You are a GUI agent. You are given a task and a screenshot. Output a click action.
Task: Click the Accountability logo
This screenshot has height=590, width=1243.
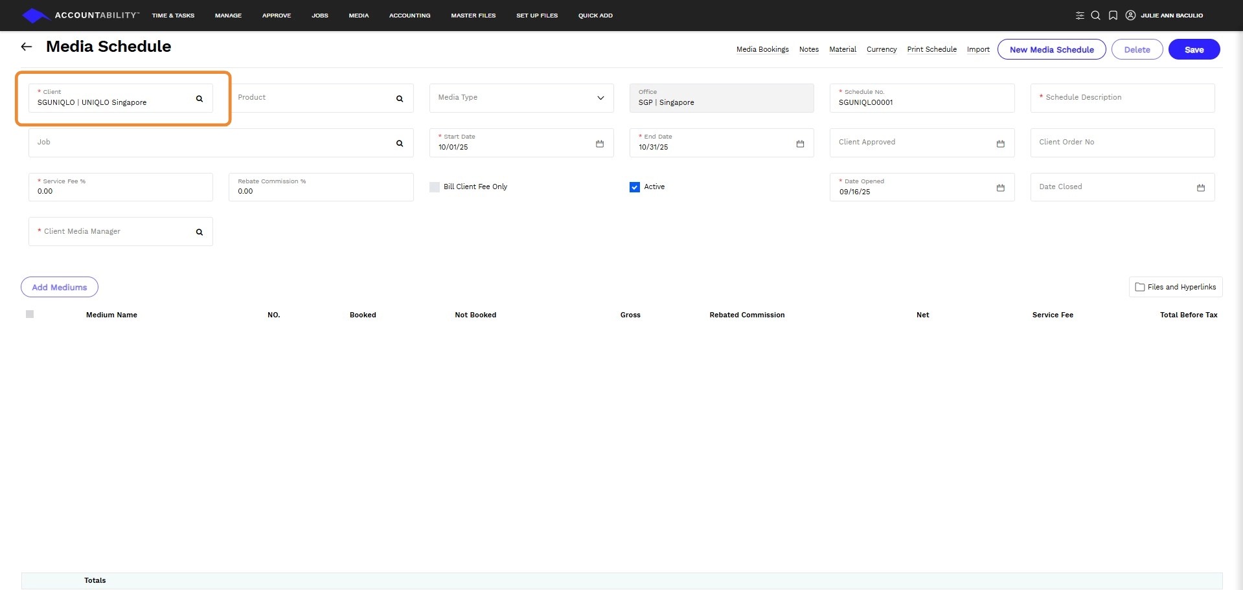click(80, 15)
